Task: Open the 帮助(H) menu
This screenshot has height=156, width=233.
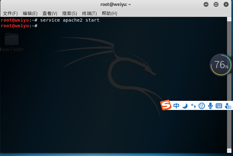Action: [x=109, y=13]
